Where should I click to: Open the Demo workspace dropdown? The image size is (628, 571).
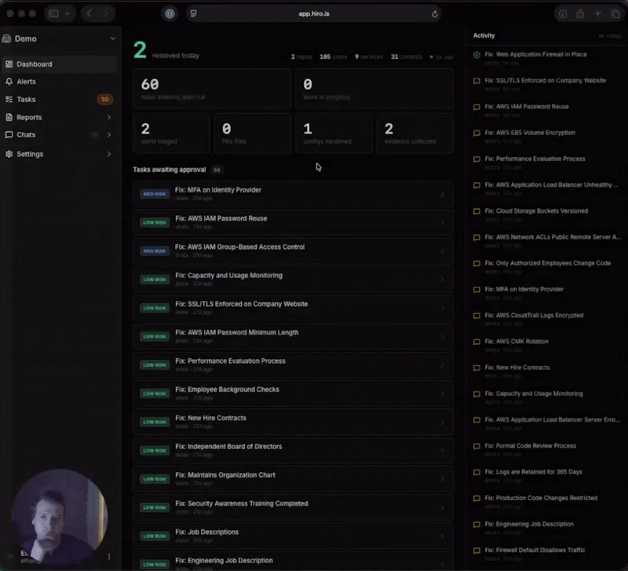[x=60, y=38]
